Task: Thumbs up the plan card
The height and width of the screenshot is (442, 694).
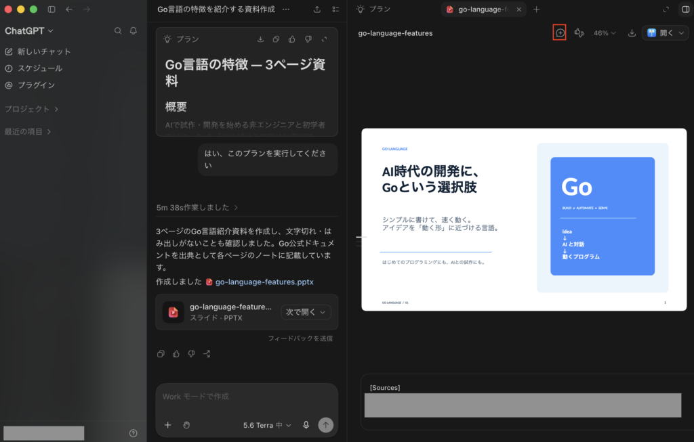Action: (x=291, y=39)
